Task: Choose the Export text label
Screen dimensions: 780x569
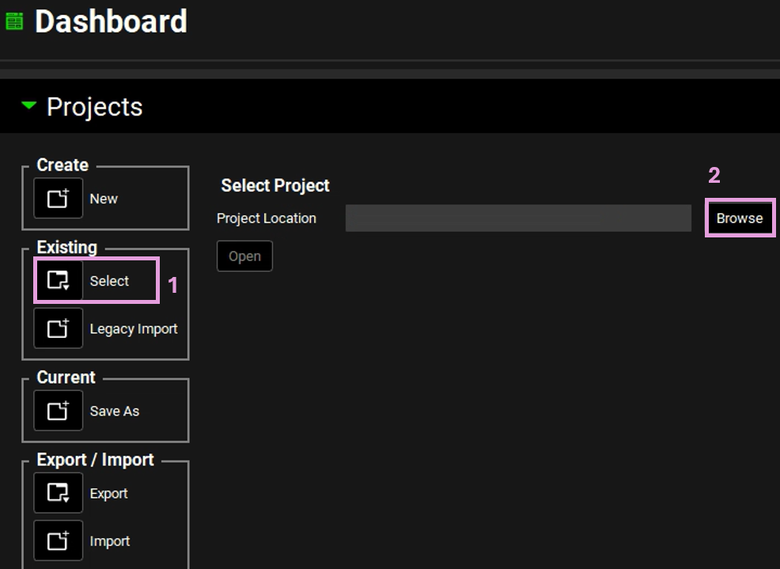Action: pyautogui.click(x=109, y=493)
